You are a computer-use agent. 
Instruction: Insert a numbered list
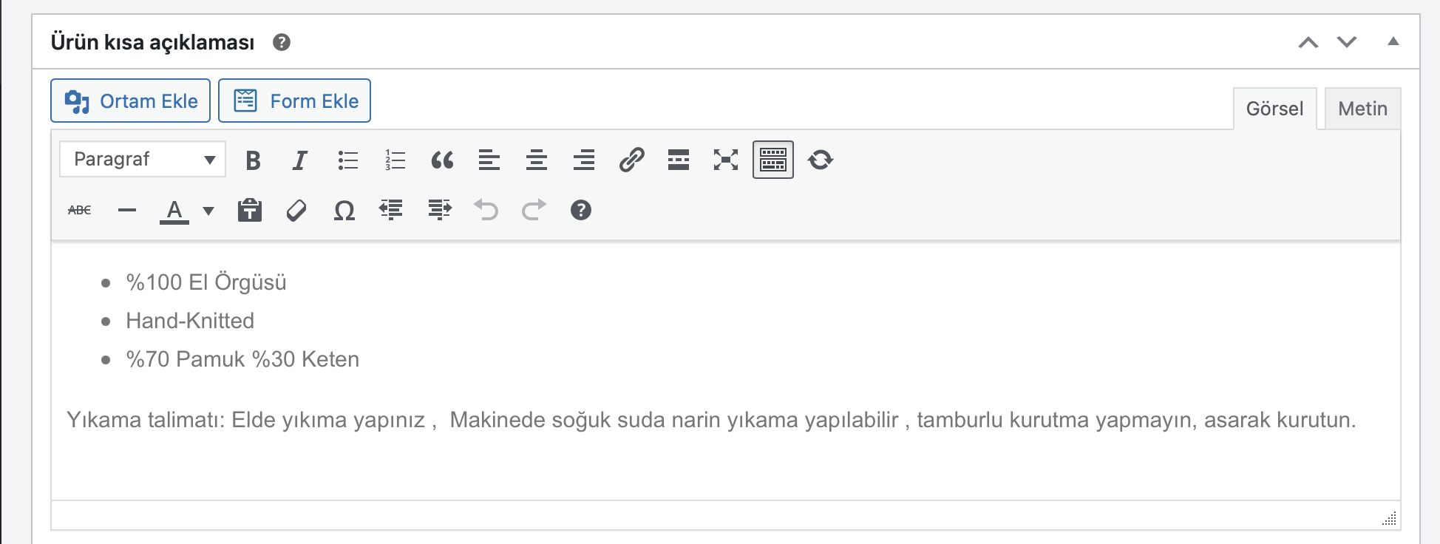click(x=395, y=160)
